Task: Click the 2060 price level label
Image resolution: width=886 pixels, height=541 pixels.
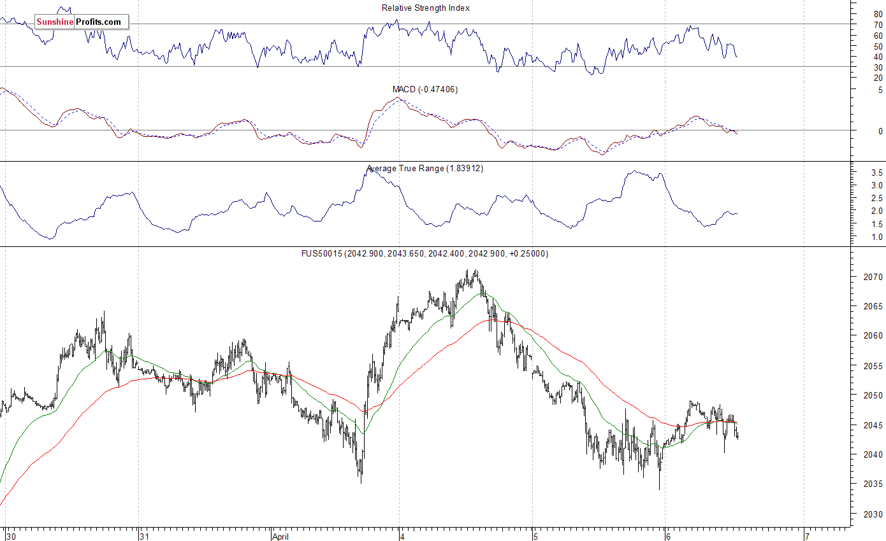Action: 873,336
